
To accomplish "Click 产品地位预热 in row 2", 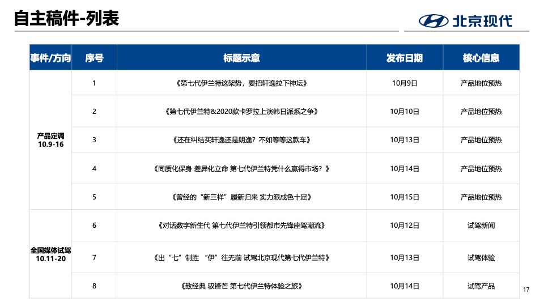I will point(481,112).
